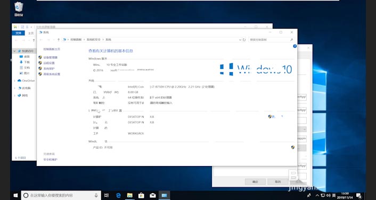The image size is (376, 200).
Task: Click the first eApp text field in dialog
Action: pyautogui.click(x=302, y=97)
